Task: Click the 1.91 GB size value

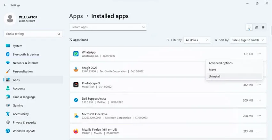Action: click(x=248, y=54)
